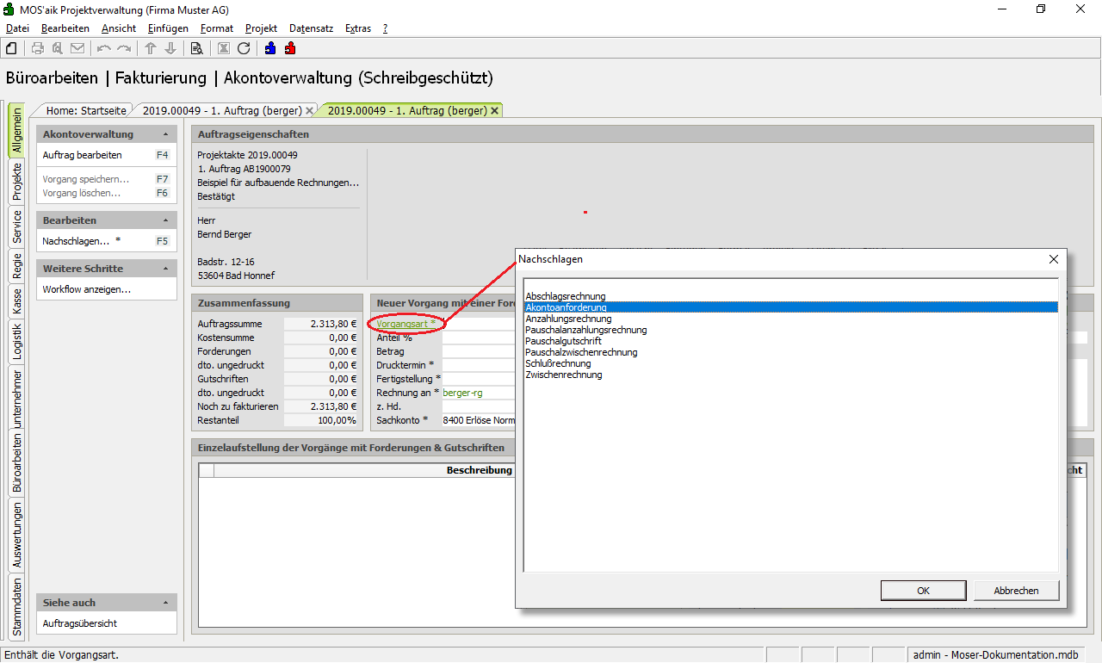Click the red puzzle piece icon
The height and width of the screenshot is (663, 1102).
click(290, 48)
